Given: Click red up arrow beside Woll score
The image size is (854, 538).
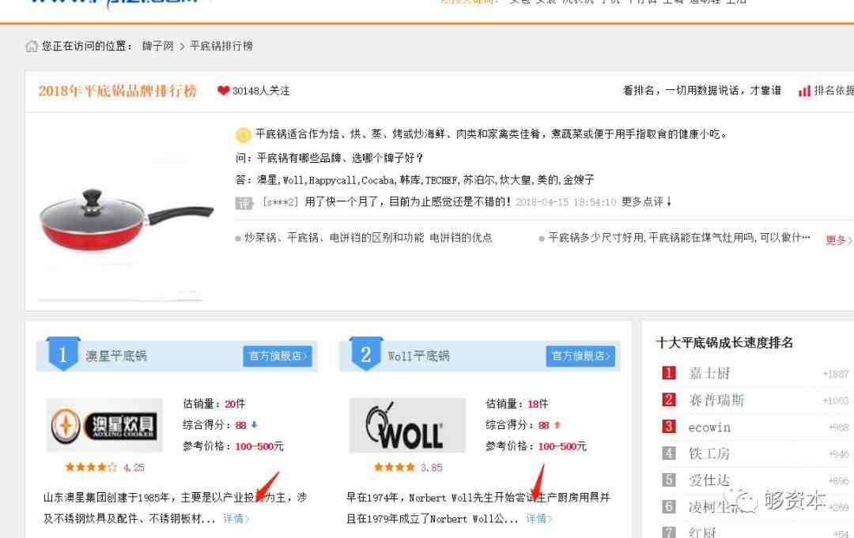Looking at the screenshot, I should point(557,425).
